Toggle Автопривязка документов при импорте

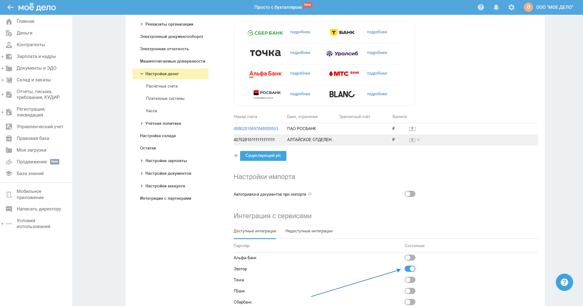[x=410, y=194]
